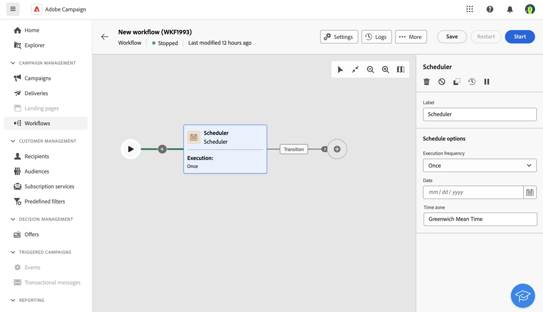Expand the Reporting section
The width and height of the screenshot is (543, 312).
pos(13,300)
